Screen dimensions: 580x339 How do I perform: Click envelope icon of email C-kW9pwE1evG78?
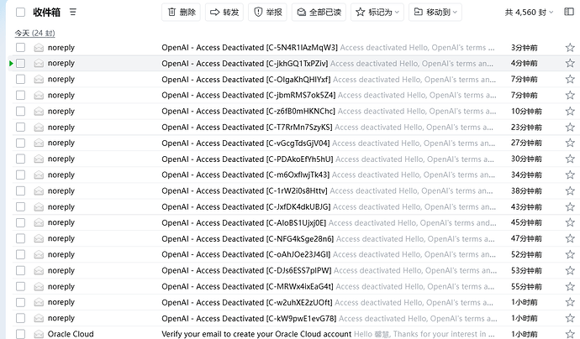pyautogui.click(x=39, y=318)
